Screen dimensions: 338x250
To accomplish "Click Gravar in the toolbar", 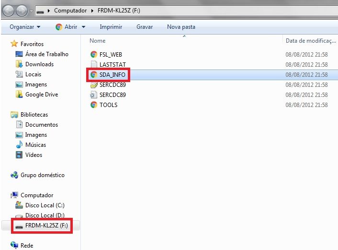I will click(145, 27).
